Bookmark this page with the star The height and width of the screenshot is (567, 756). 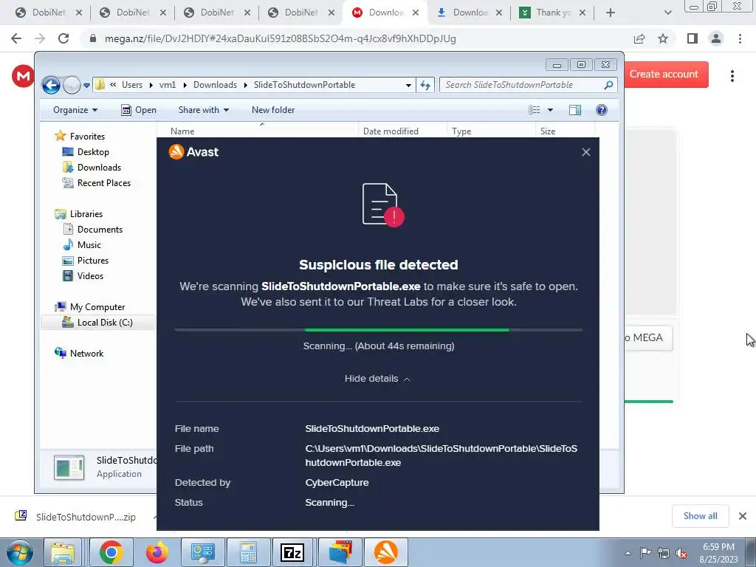click(663, 38)
